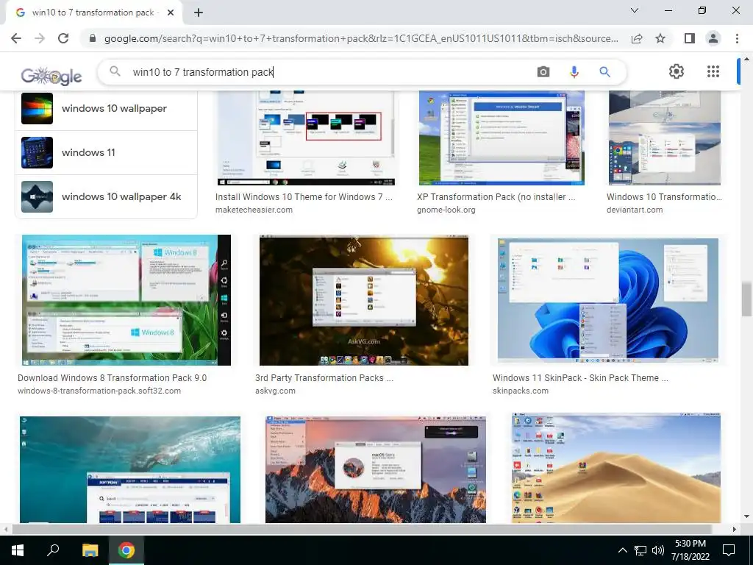This screenshot has height=565, width=753.
Task: Close the win10 to 7 transformation pack tab
Action: point(171,13)
